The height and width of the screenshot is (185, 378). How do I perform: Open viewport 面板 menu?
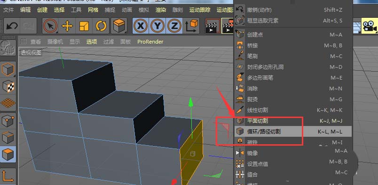[126, 42]
